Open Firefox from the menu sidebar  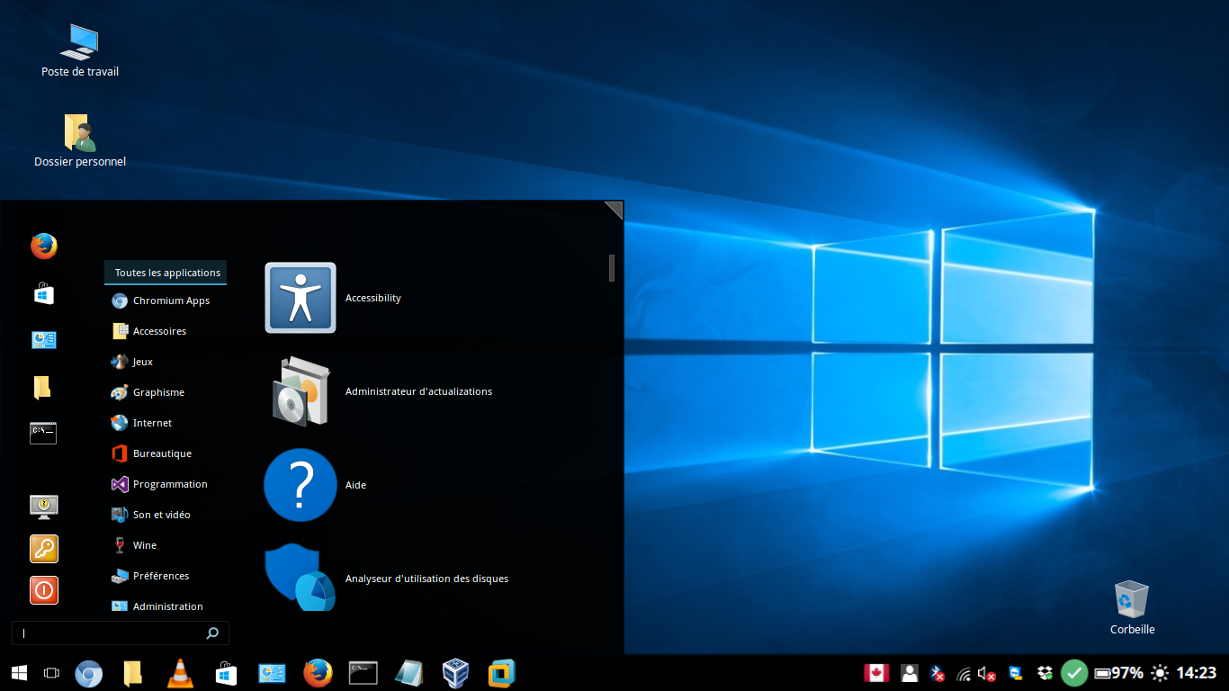tap(43, 246)
